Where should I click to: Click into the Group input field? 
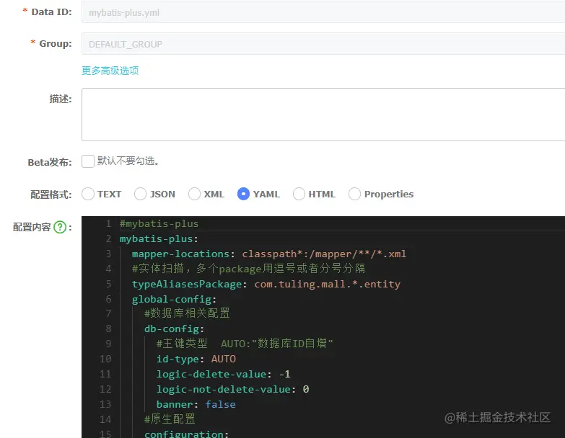323,44
